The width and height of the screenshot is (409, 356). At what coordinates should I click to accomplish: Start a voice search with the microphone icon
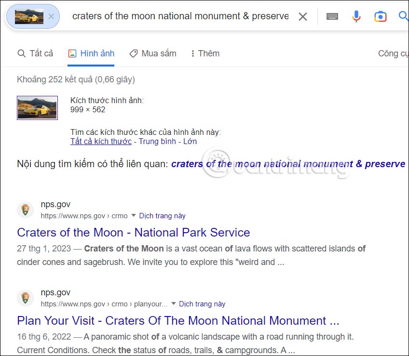[356, 16]
